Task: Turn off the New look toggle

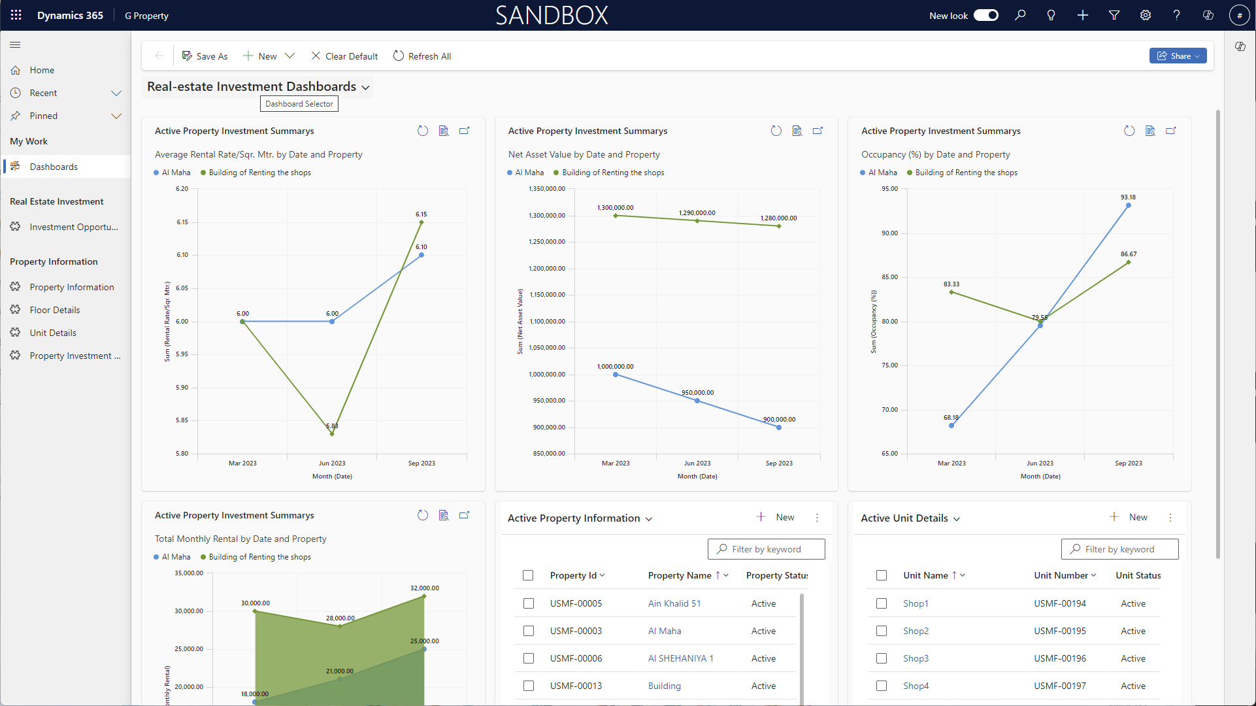Action: pyautogui.click(x=985, y=15)
